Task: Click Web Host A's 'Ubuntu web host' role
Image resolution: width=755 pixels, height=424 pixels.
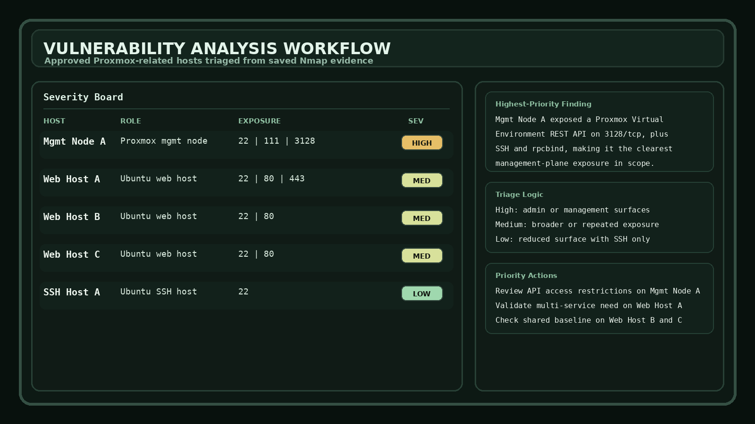Action: point(159,179)
